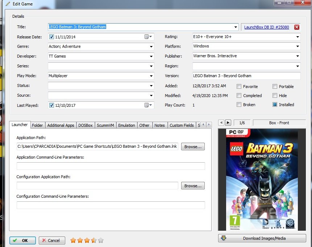Set rating to four stars
This screenshot has width=312, height=247.
point(94,240)
